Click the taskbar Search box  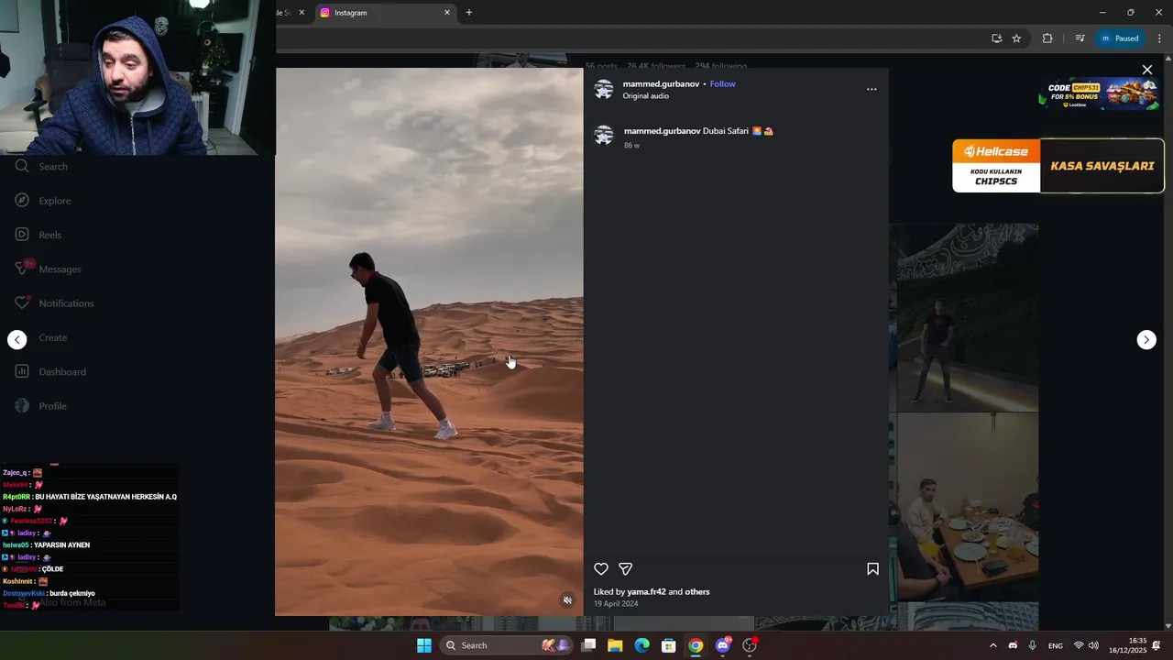point(507,645)
